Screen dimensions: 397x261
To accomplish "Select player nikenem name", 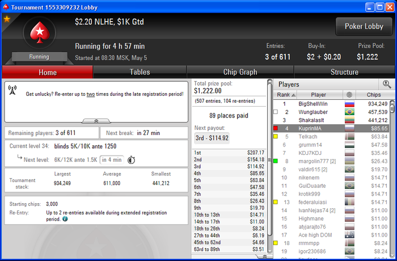I will 309,178.
